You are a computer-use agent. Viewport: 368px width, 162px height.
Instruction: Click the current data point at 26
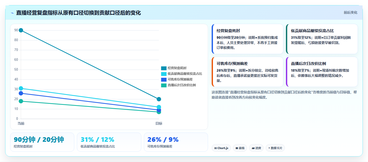tap(21, 93)
